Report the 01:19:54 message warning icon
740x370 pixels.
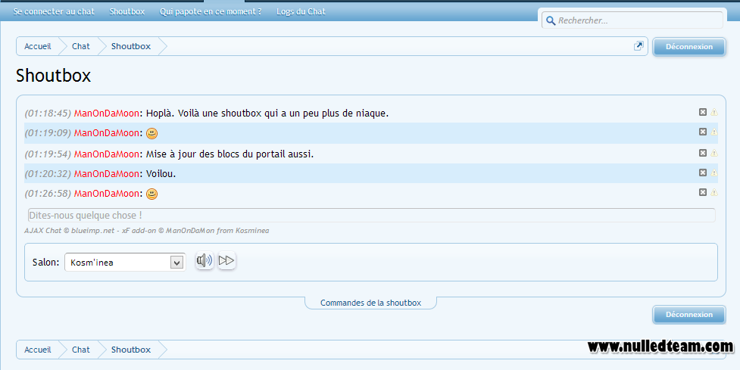(714, 153)
